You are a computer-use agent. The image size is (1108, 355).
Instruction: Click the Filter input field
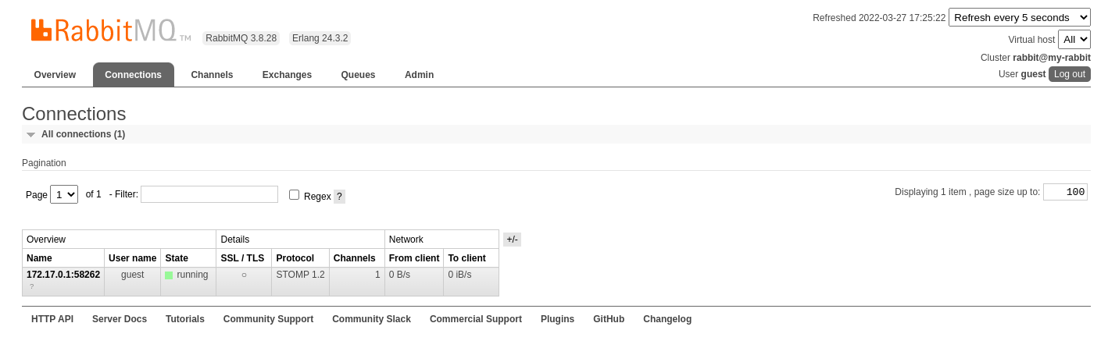point(209,194)
